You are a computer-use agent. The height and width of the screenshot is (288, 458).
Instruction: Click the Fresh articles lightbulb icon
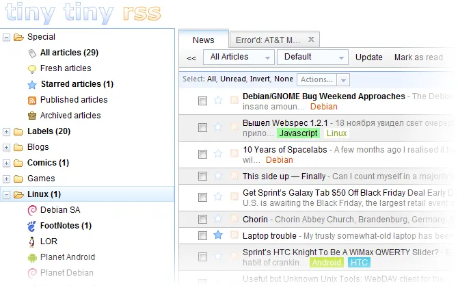click(x=32, y=69)
